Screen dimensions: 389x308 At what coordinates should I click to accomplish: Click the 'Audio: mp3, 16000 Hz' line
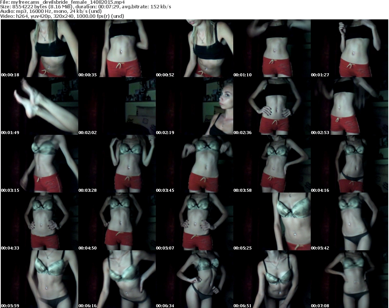(51, 11)
